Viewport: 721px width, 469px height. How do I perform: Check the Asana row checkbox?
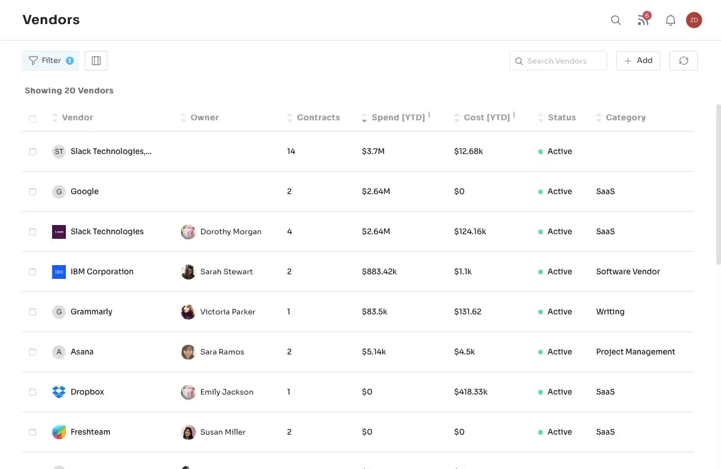pyautogui.click(x=33, y=352)
